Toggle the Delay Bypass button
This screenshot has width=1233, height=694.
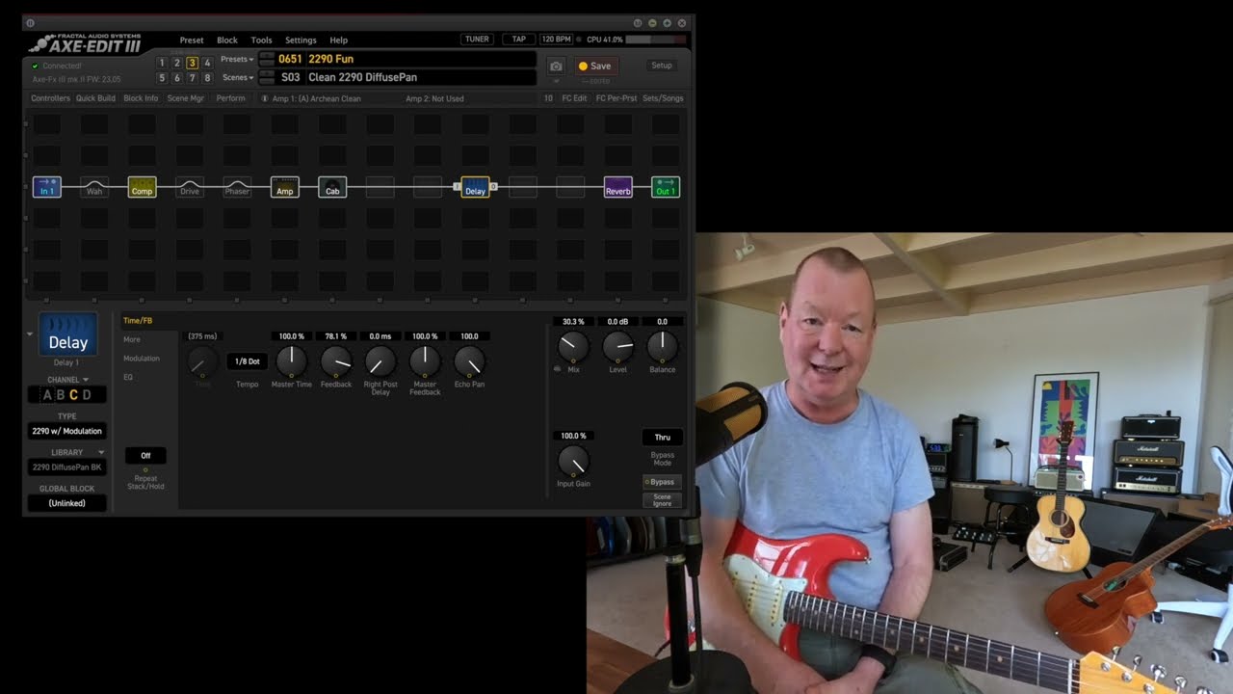pyautogui.click(x=662, y=481)
